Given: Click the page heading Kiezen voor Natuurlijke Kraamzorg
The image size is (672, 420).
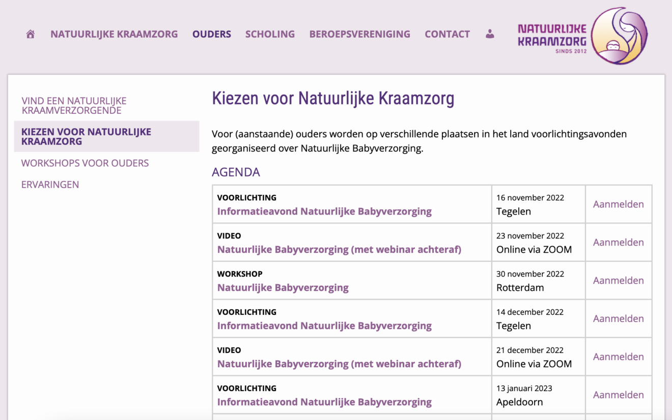Looking at the screenshot, I should pyautogui.click(x=333, y=98).
